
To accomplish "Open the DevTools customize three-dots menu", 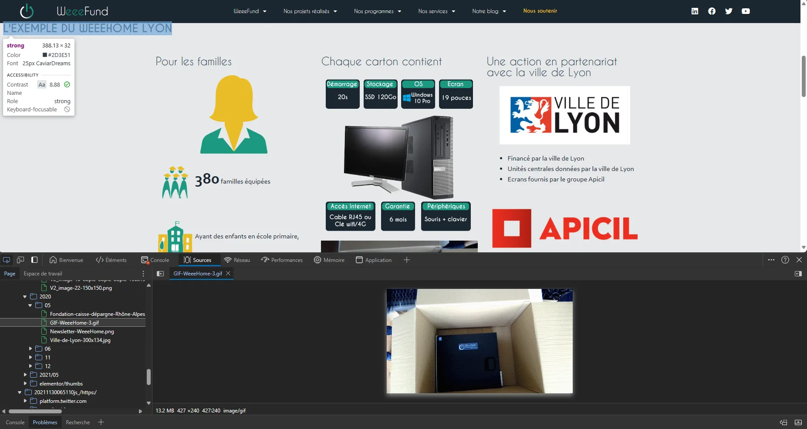I will [771, 260].
